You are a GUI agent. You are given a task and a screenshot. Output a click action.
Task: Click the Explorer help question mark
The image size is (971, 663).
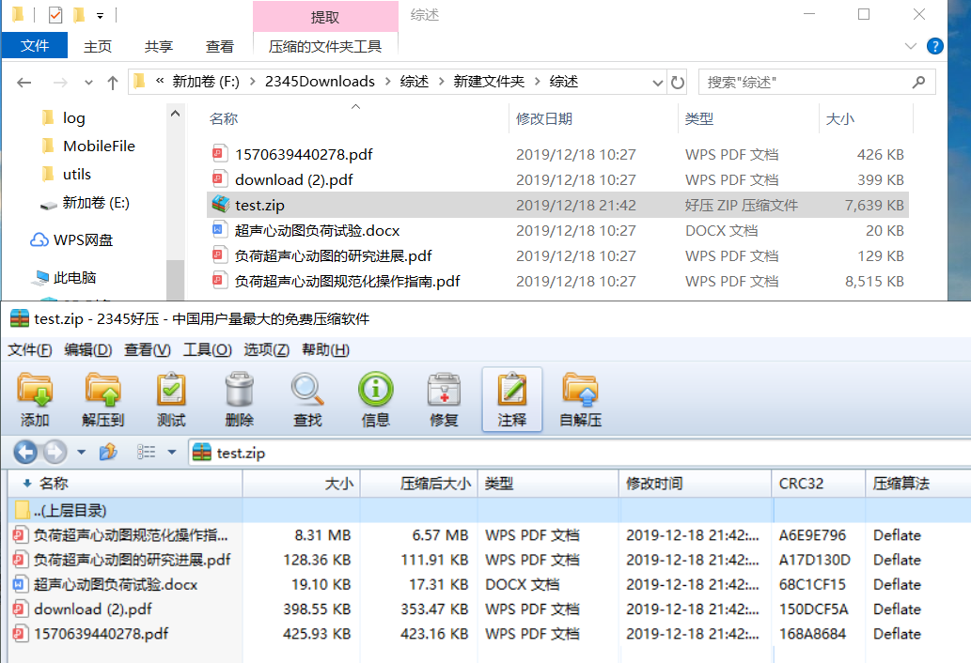tap(935, 45)
